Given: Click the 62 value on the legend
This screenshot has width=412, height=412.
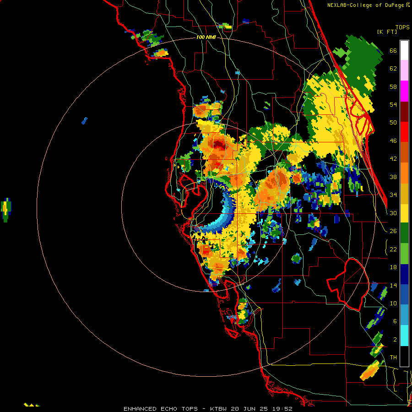Looking at the screenshot, I should (393, 69).
